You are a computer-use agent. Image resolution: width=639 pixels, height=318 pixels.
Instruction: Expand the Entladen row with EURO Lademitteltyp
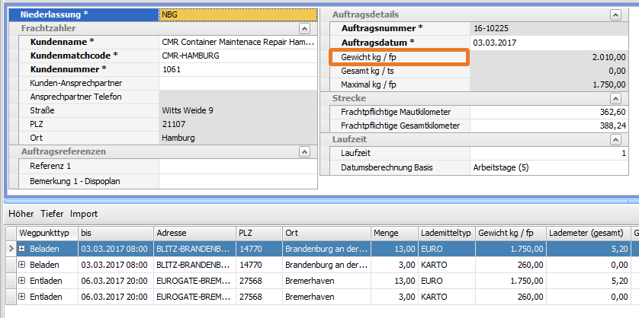coord(22,279)
